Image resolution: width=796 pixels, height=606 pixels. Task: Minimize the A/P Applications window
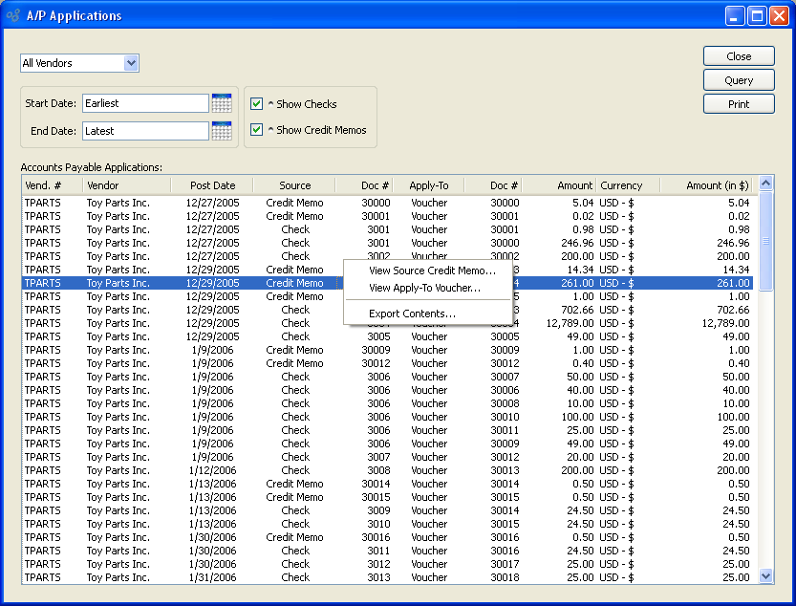(x=735, y=16)
